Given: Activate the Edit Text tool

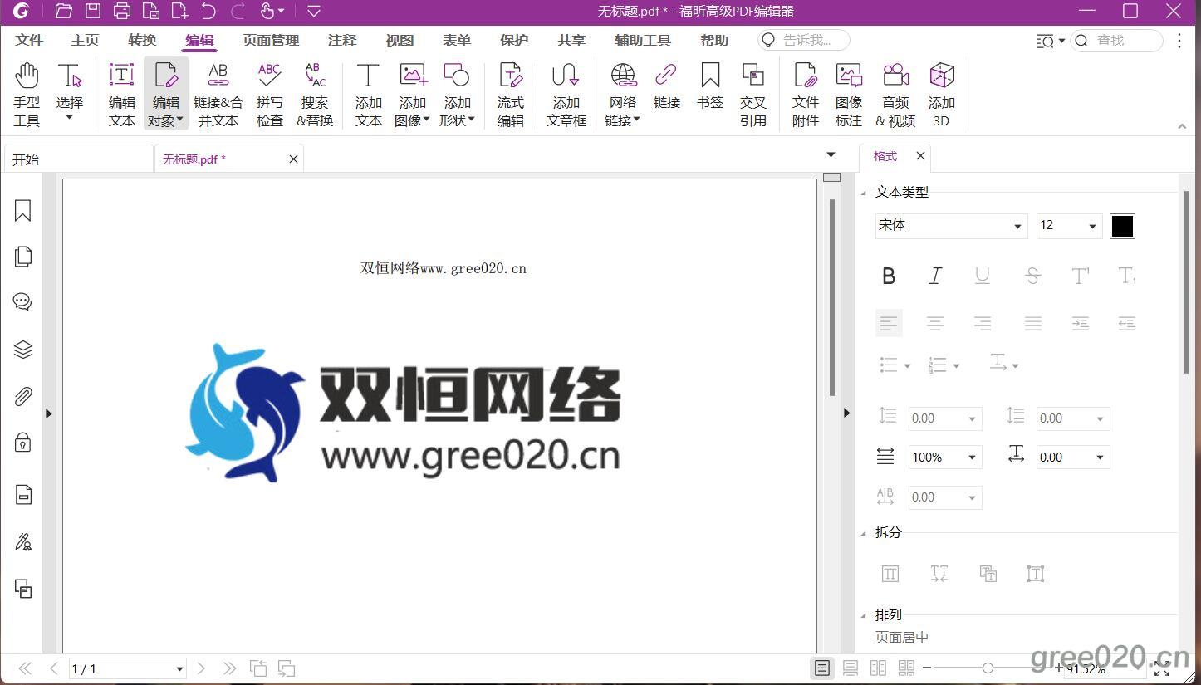Looking at the screenshot, I should tap(122, 94).
